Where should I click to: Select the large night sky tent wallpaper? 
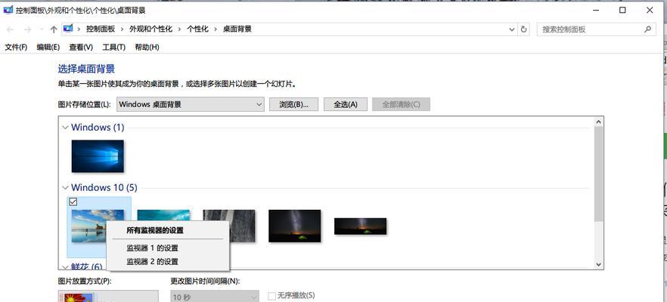click(294, 226)
